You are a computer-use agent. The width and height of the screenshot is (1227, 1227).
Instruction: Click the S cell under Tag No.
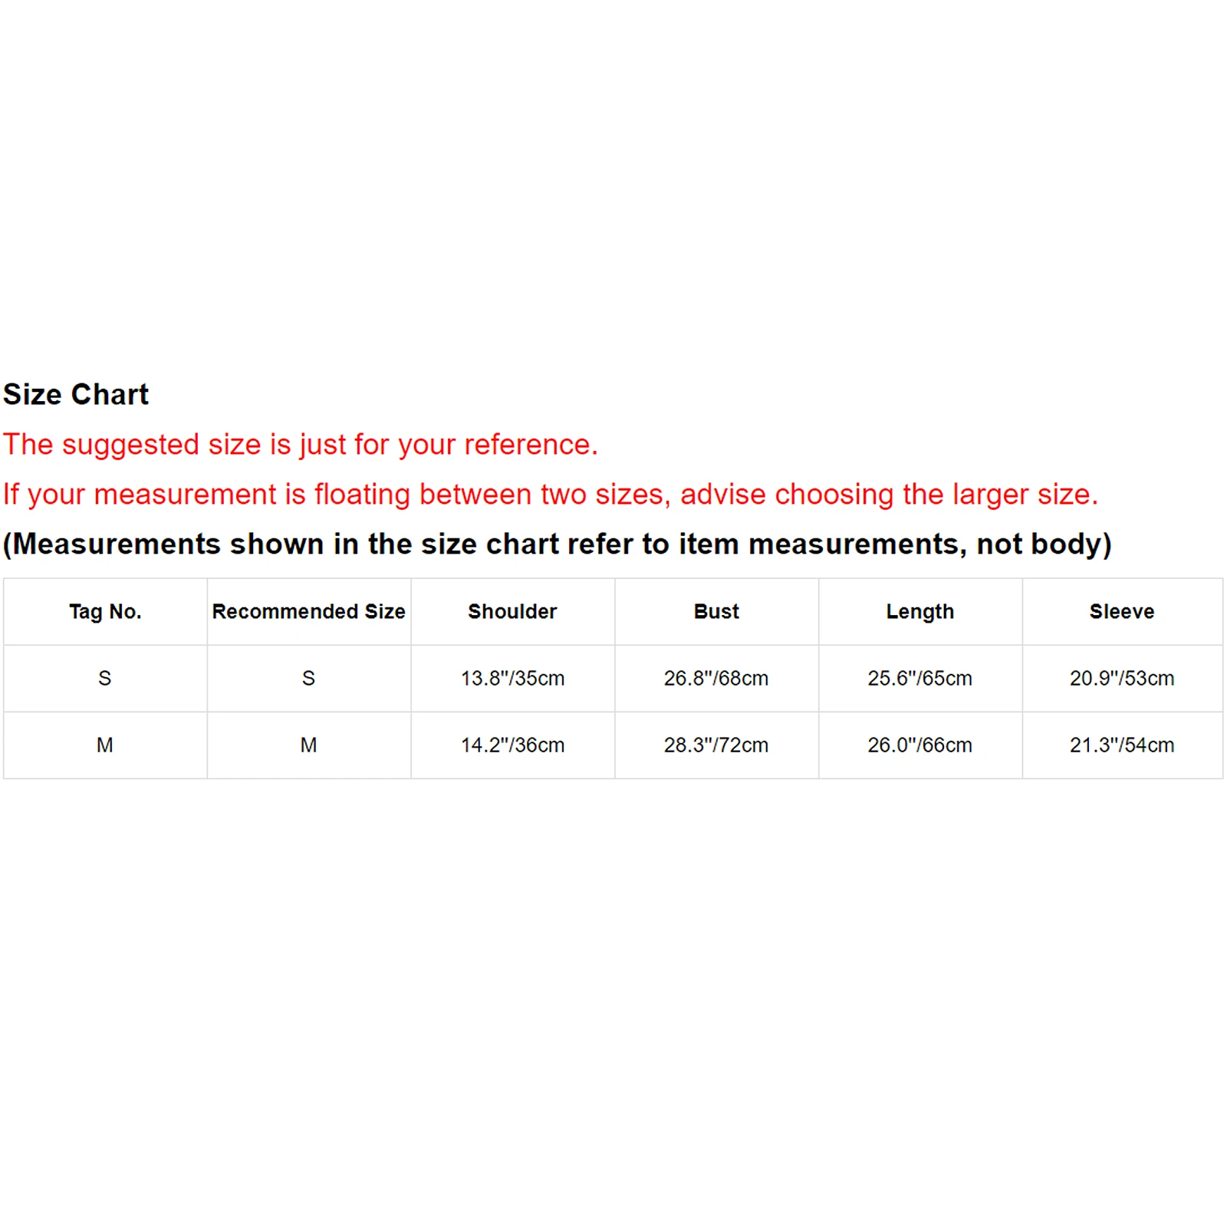tap(105, 679)
